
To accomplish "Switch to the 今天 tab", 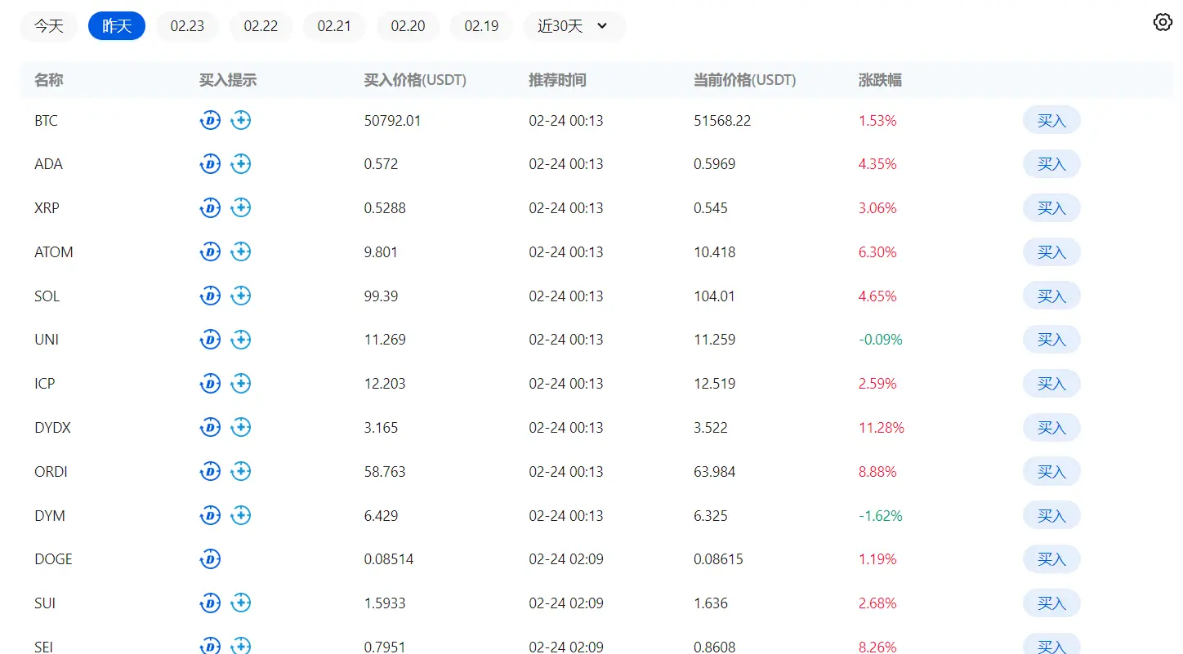I will click(49, 26).
